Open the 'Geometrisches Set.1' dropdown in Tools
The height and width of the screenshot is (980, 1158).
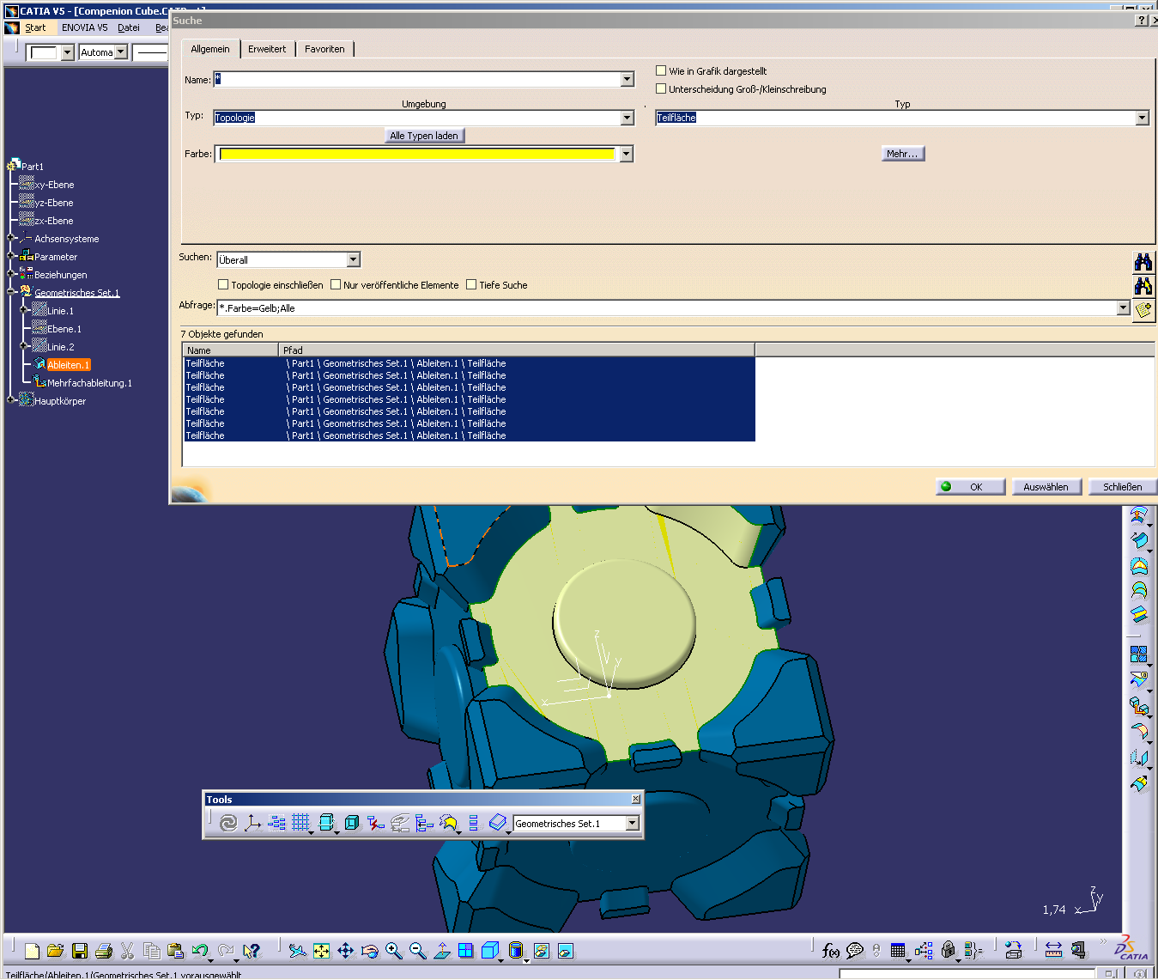pos(633,823)
